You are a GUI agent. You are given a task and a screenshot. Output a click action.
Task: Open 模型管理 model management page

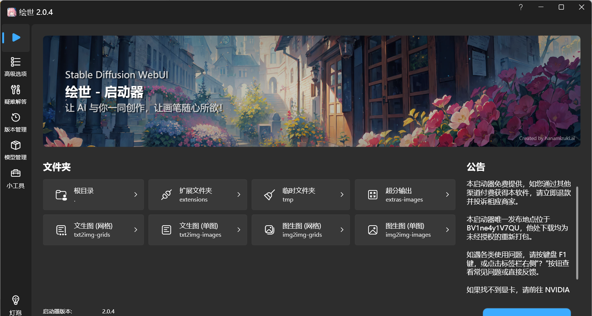(16, 150)
